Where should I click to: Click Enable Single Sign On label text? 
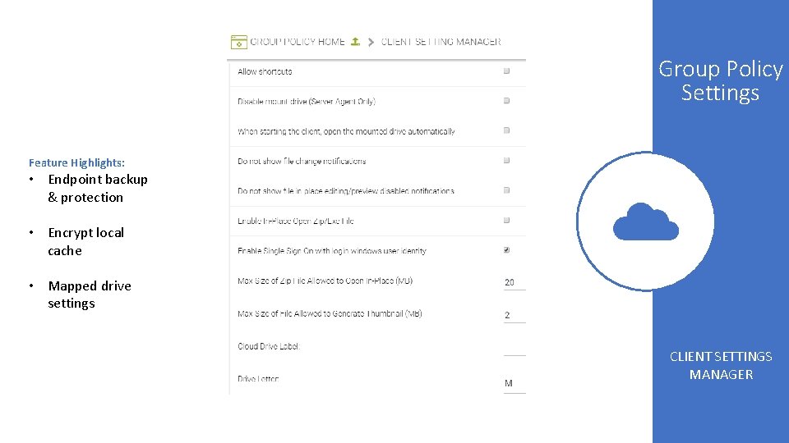tap(332, 251)
